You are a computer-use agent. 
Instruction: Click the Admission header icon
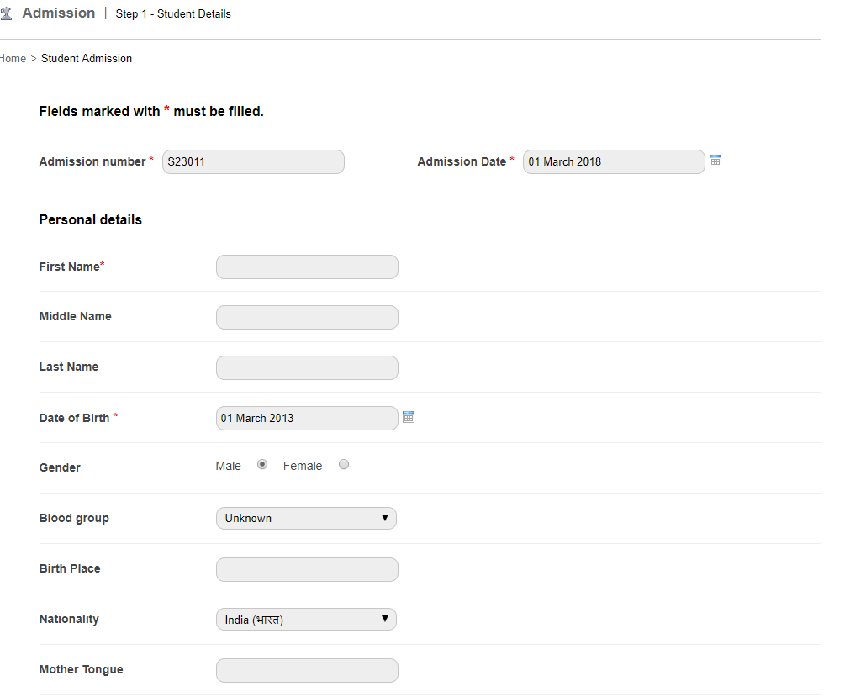(7, 13)
